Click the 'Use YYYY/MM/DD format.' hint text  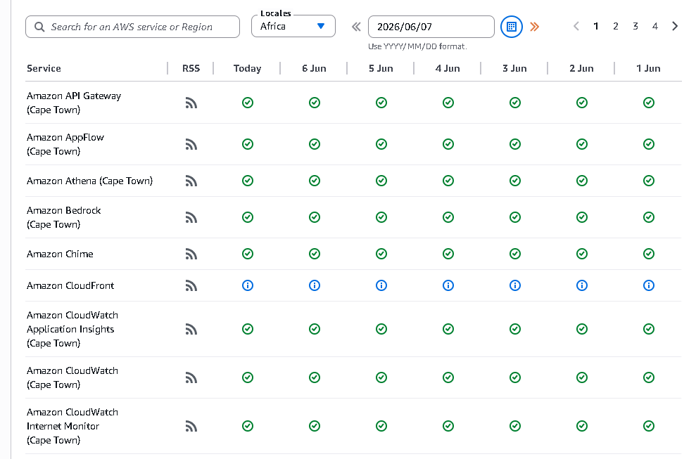[417, 46]
